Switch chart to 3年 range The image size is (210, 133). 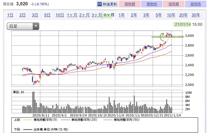(146, 15)
